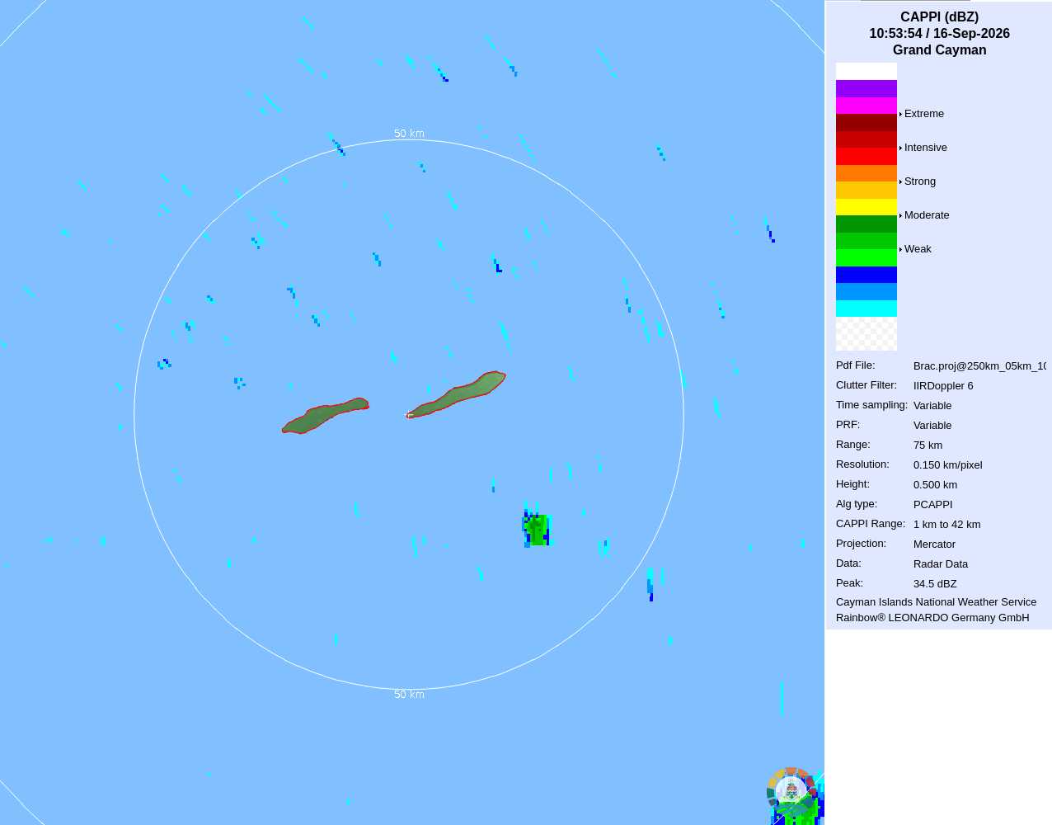Click the 0.150 km/pixel resolution value
Viewport: 1052px width, 825px height.
coord(947,464)
